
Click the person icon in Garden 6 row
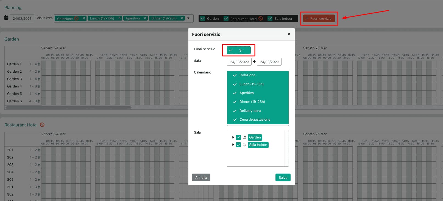click(39, 101)
